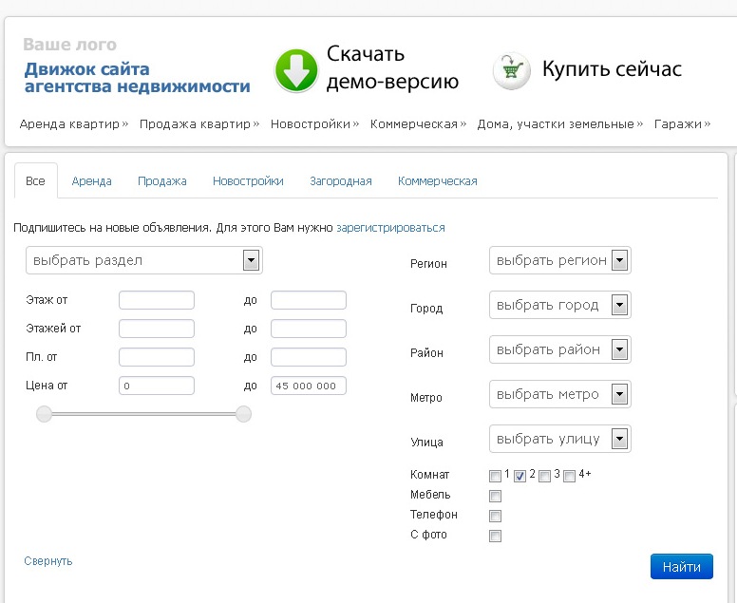Expand the 'выбрать улицу' dropdown

tap(560, 439)
